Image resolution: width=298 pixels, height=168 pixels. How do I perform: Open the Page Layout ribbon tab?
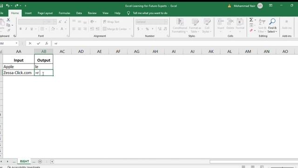45,13
